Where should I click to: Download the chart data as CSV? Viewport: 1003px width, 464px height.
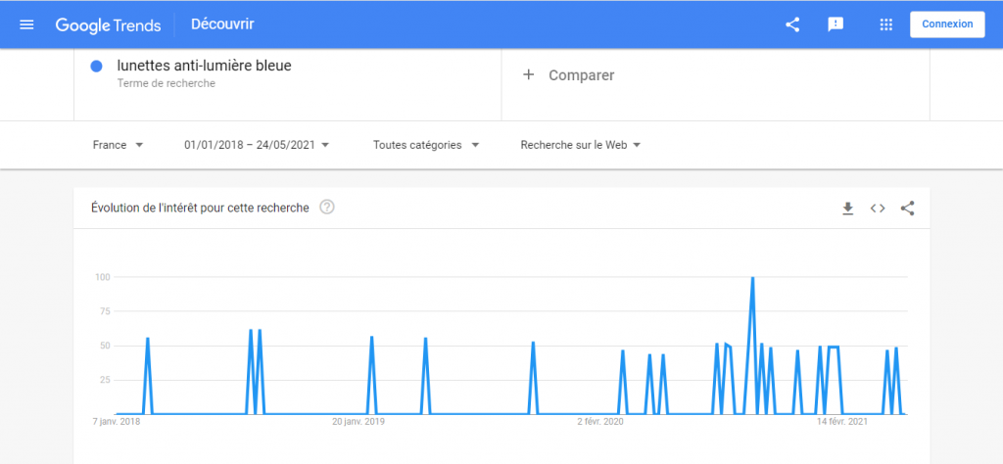tap(848, 208)
